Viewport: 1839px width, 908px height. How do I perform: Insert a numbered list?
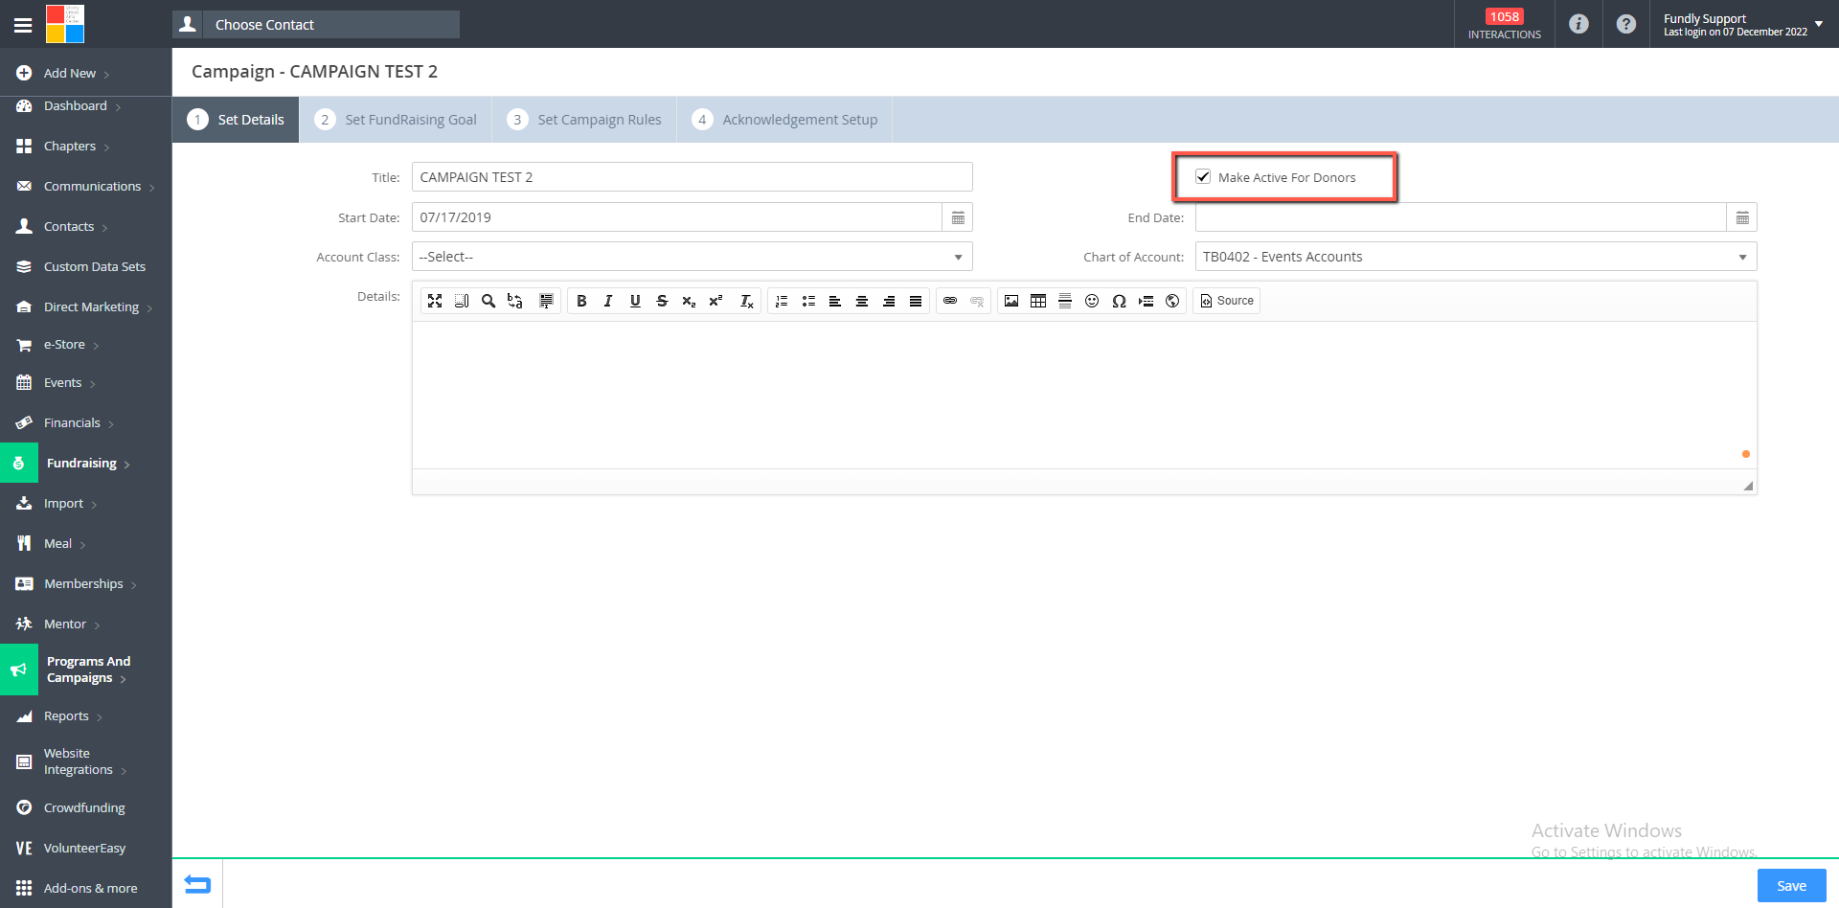pyautogui.click(x=782, y=301)
